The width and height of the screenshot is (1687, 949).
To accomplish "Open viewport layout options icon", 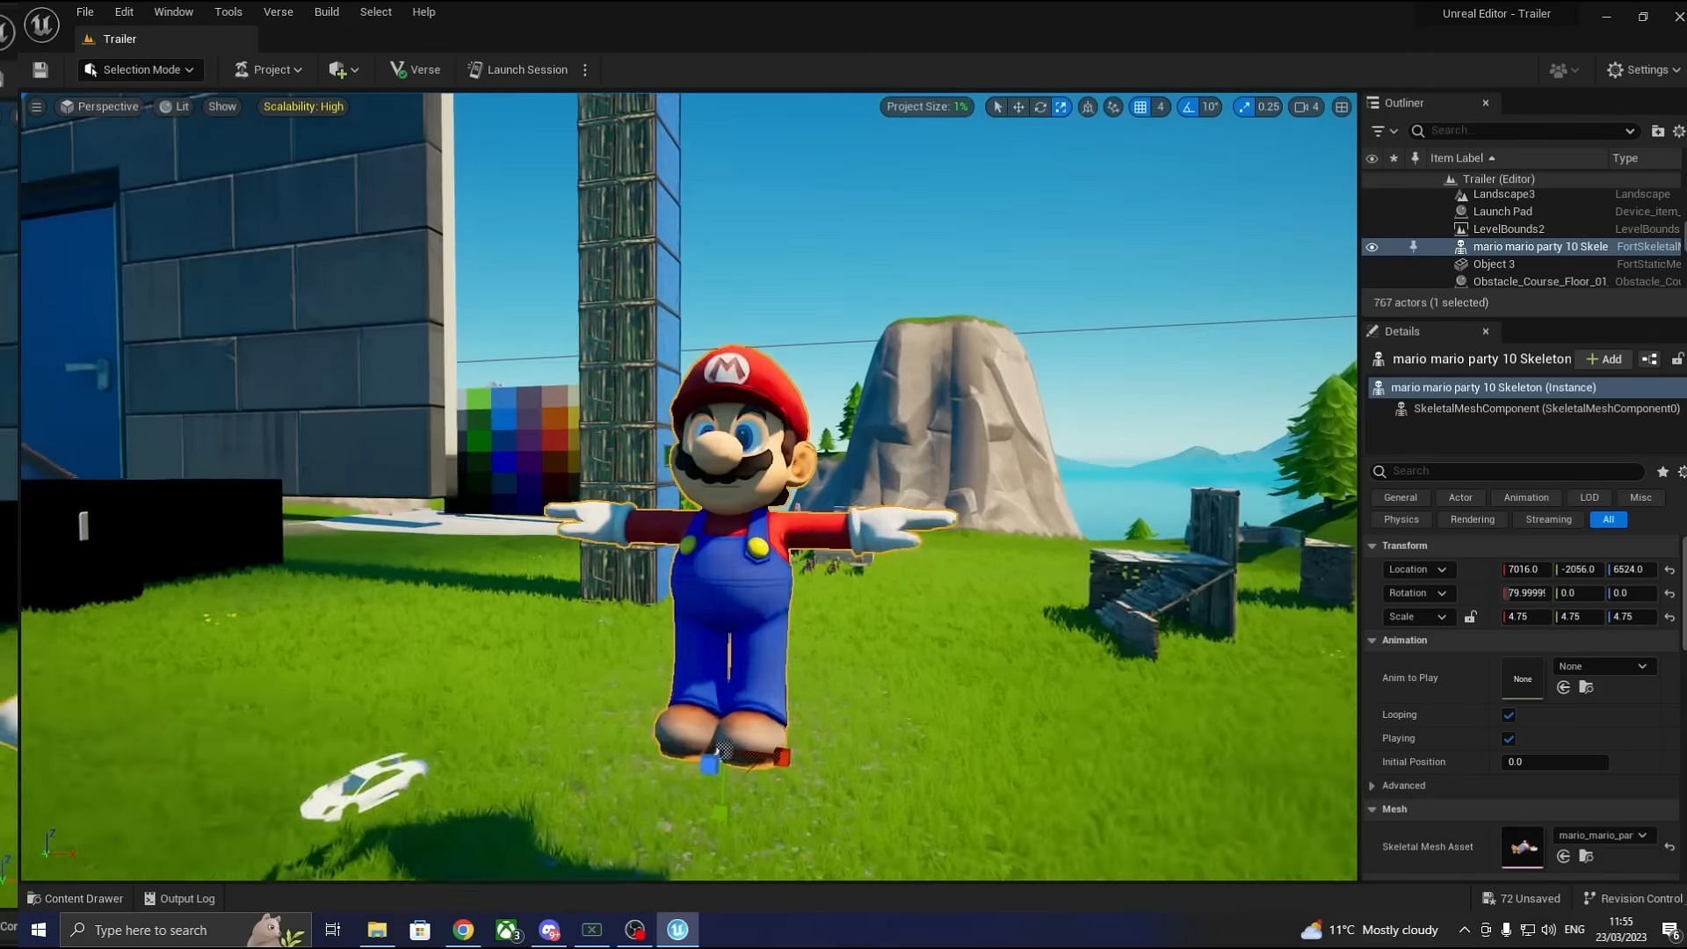I will (x=1341, y=107).
